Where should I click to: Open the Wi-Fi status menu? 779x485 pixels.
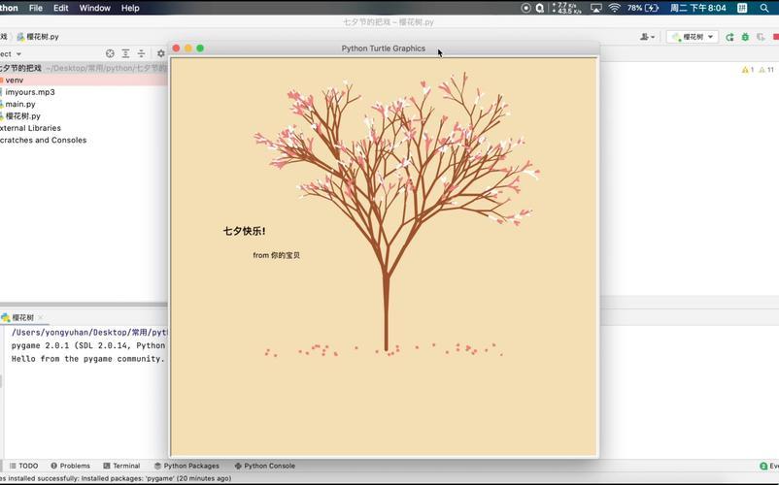615,8
